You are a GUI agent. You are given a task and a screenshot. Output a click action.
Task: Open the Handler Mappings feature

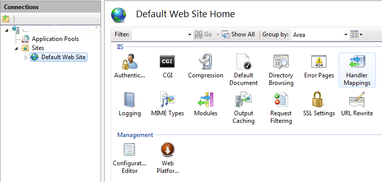pos(357,70)
